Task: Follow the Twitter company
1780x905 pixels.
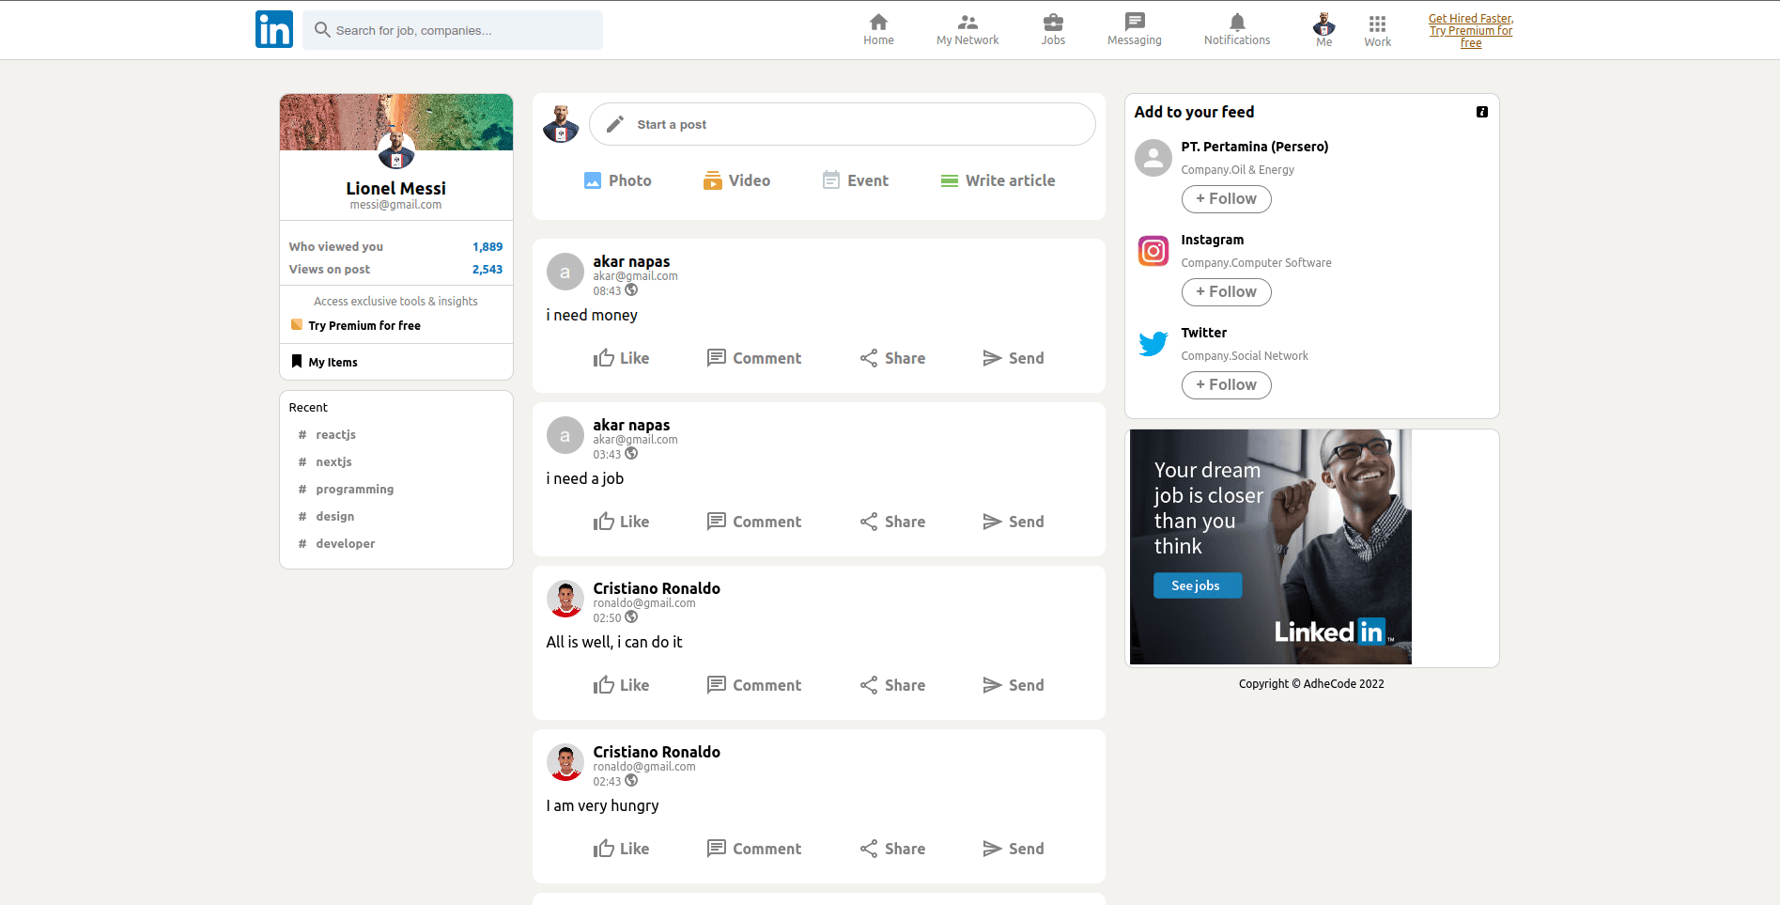Action: tap(1226, 385)
